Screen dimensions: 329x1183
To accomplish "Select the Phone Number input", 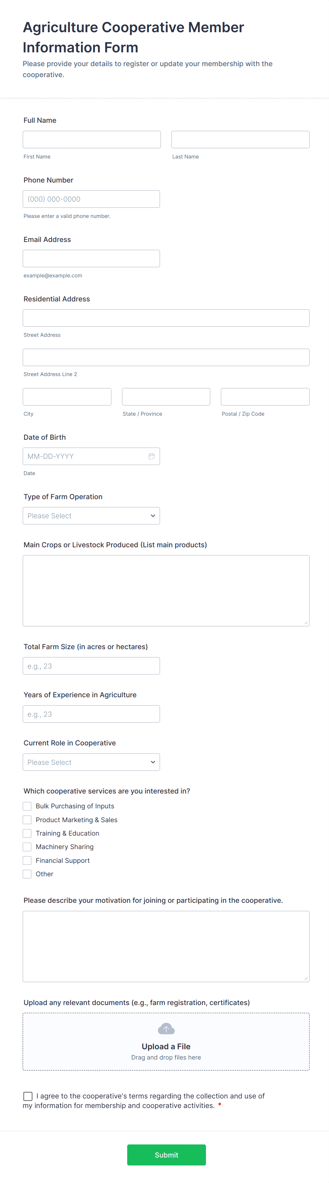I will tap(91, 199).
